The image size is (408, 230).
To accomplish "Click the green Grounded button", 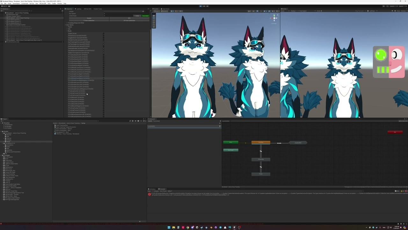I will point(145,16).
